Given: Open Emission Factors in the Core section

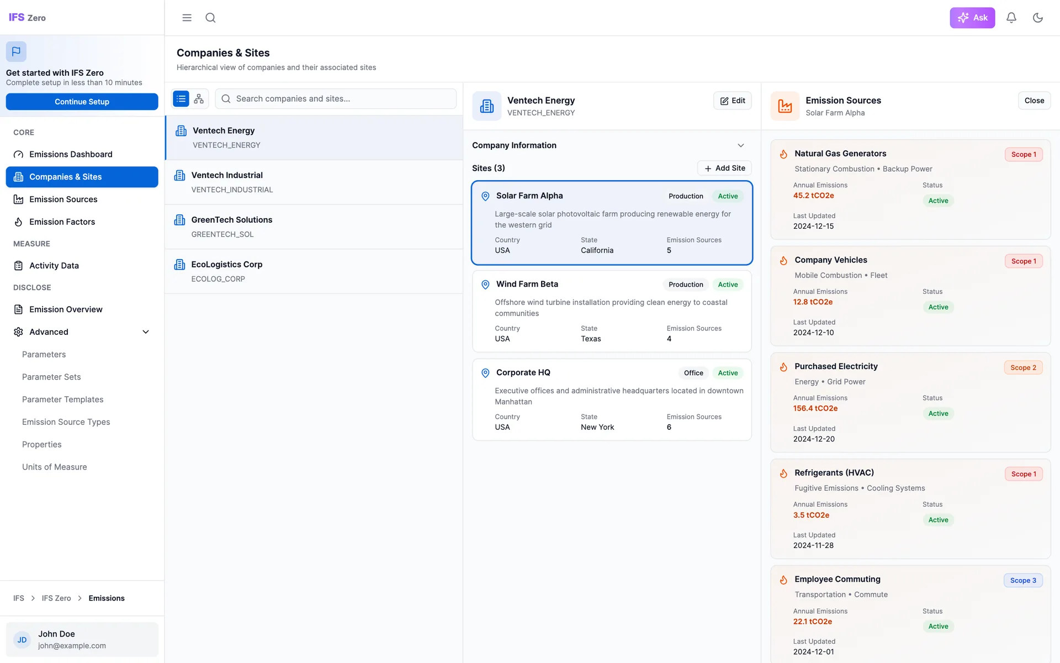Looking at the screenshot, I should pos(62,222).
